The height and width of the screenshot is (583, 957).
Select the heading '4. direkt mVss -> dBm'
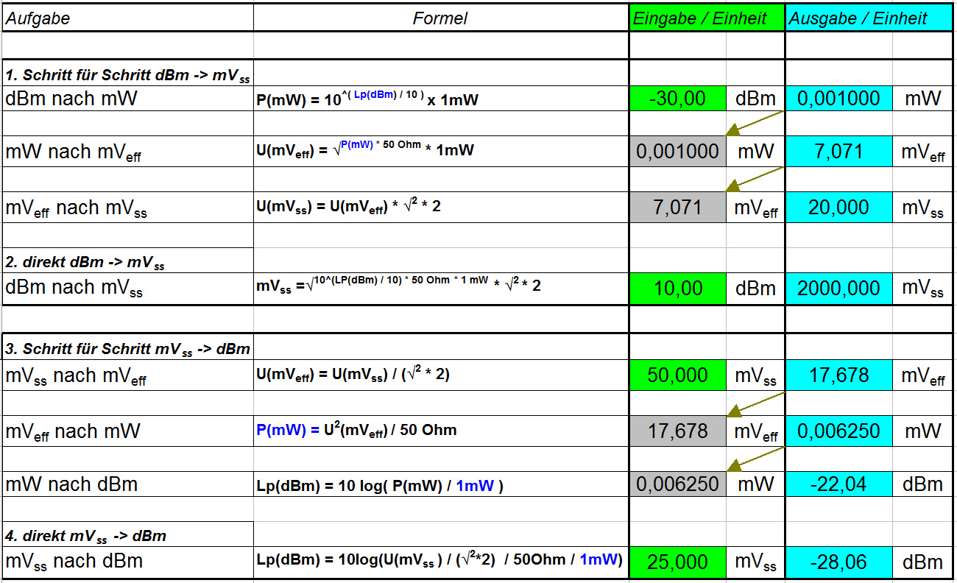point(85,536)
